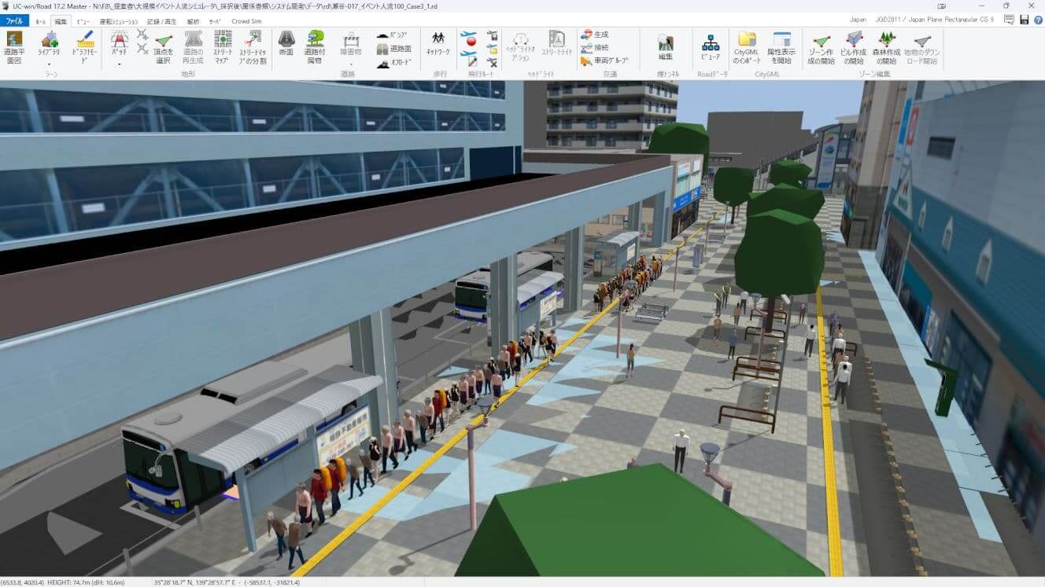Expand the ライブラリ library dropdown arrow

(x=50, y=64)
